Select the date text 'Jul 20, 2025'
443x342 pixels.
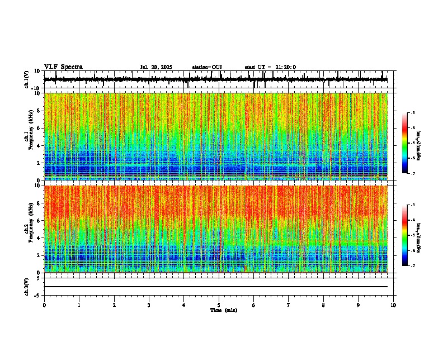[x=156, y=67]
